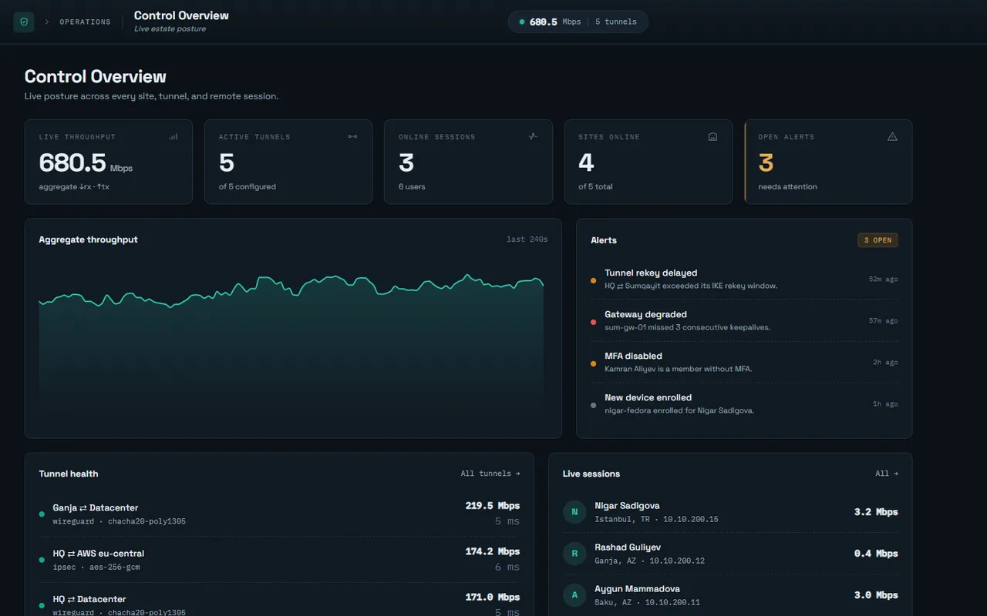
Task: Open the All tunnels link
Action: (x=490, y=474)
